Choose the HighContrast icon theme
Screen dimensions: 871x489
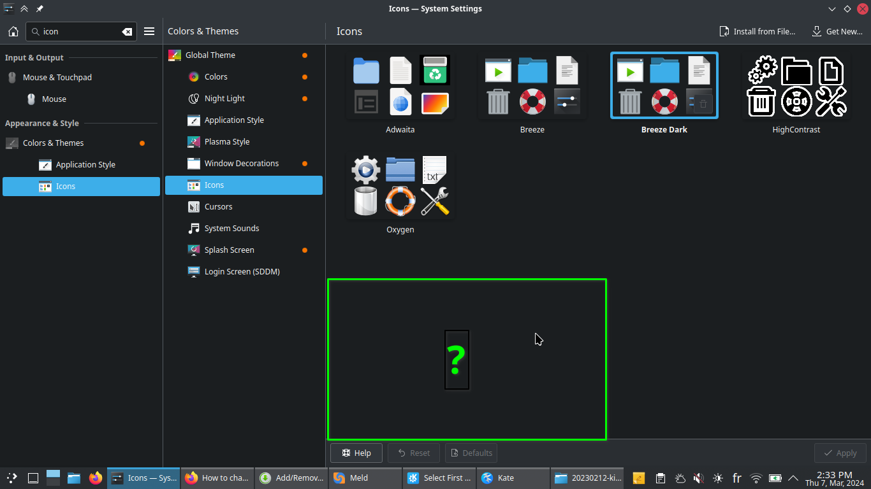796,94
